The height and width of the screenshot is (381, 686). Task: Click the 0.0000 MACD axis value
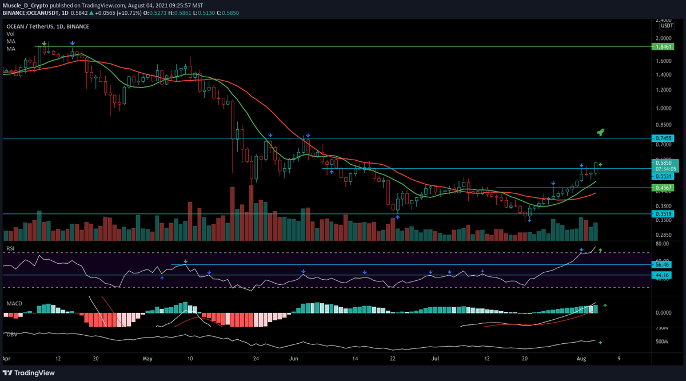[x=664, y=313]
